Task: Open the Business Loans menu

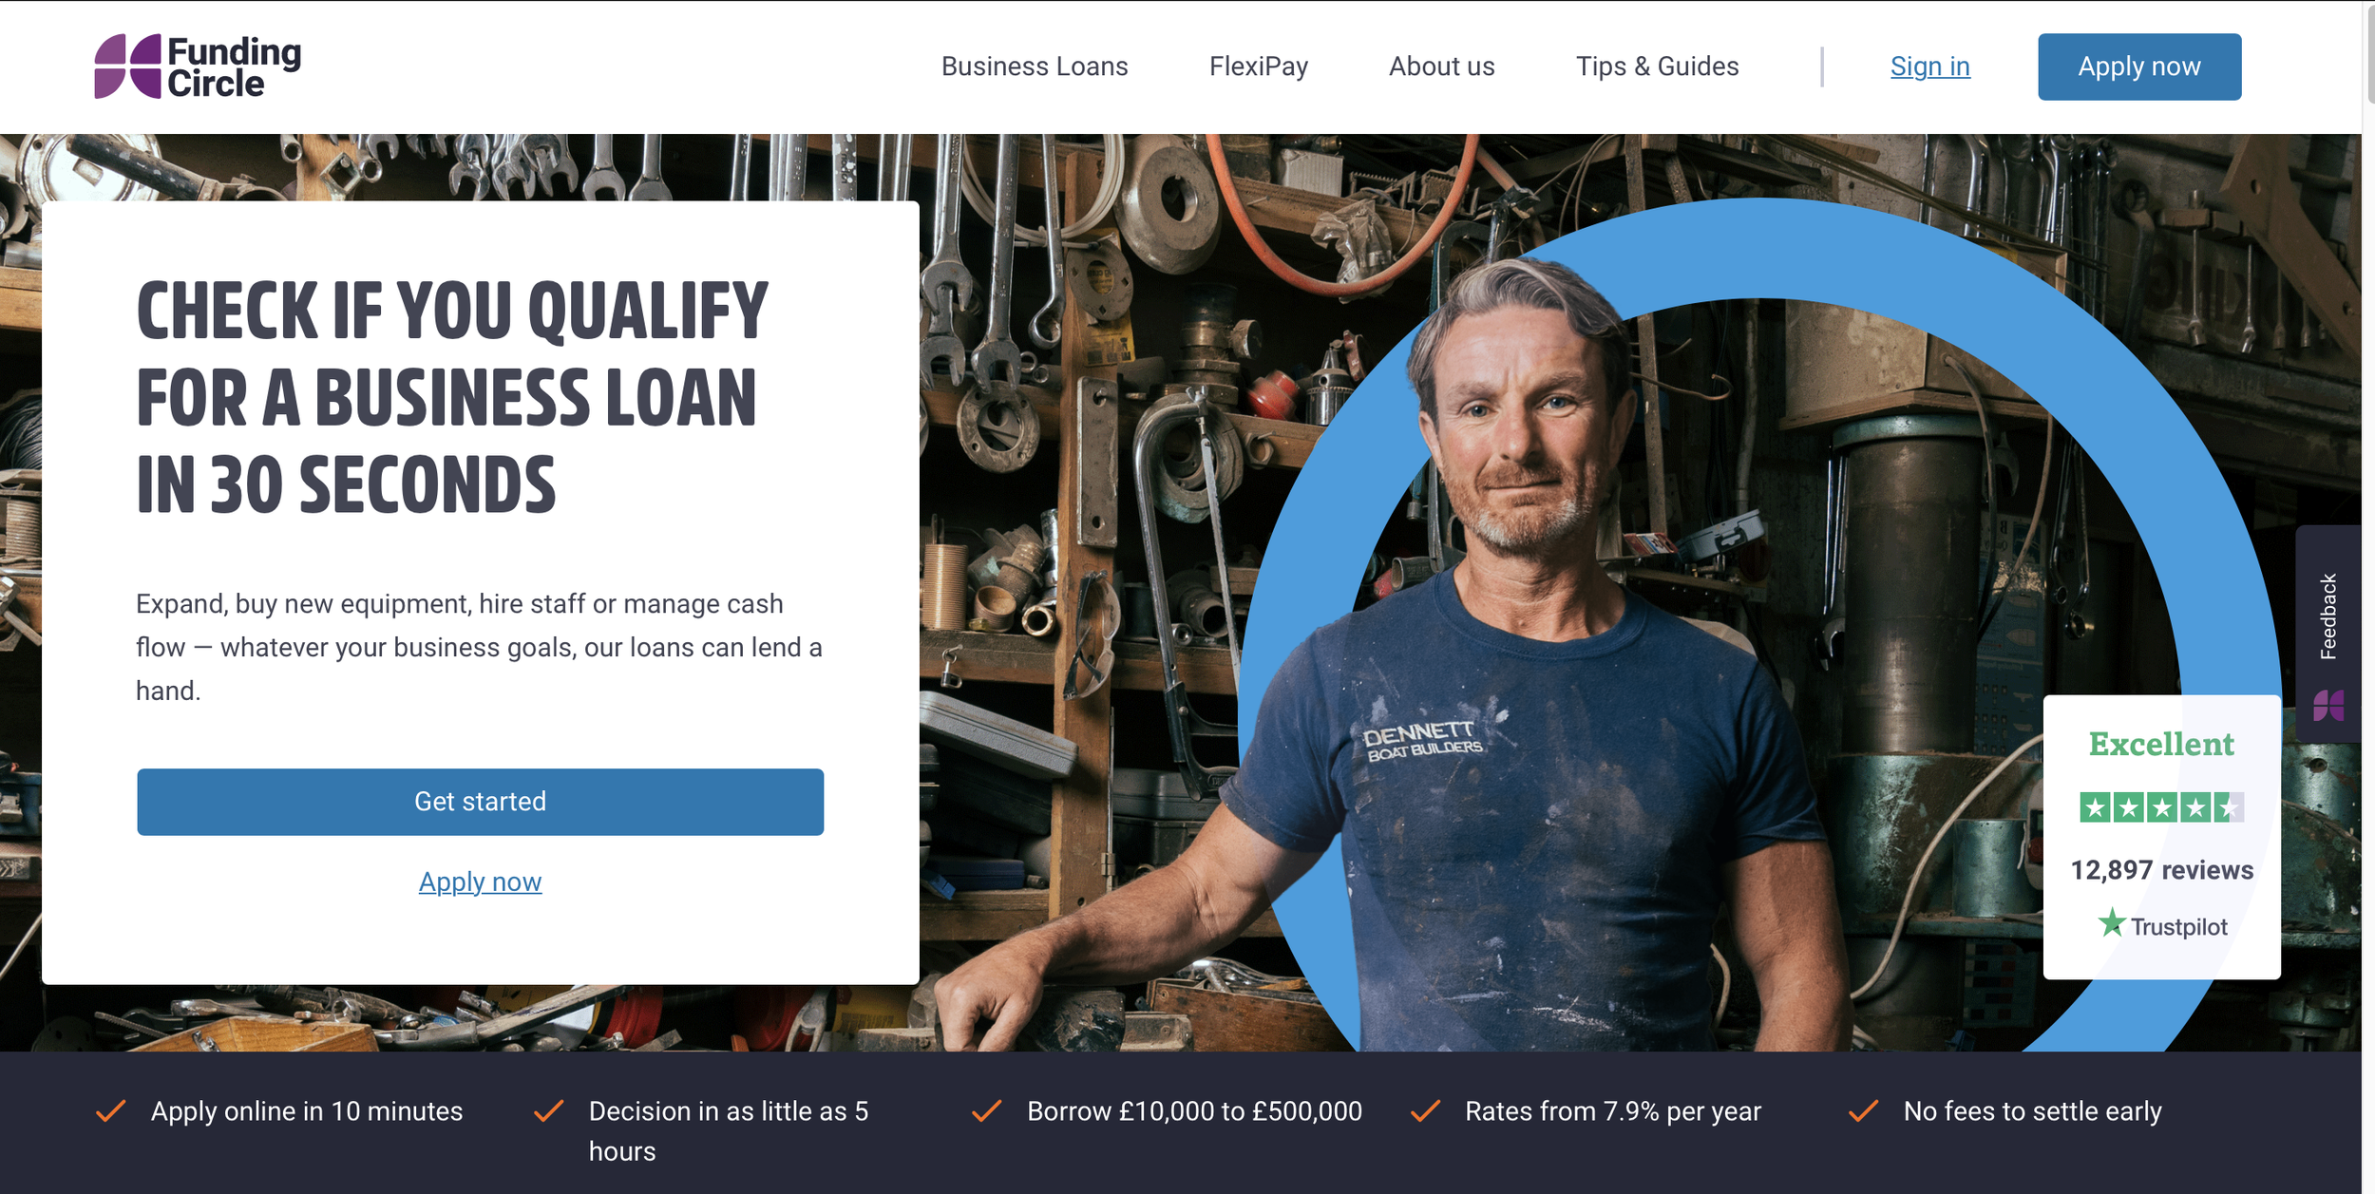Action: tap(1035, 66)
